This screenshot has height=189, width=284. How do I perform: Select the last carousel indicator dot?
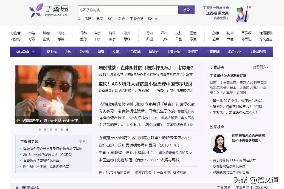(67, 130)
